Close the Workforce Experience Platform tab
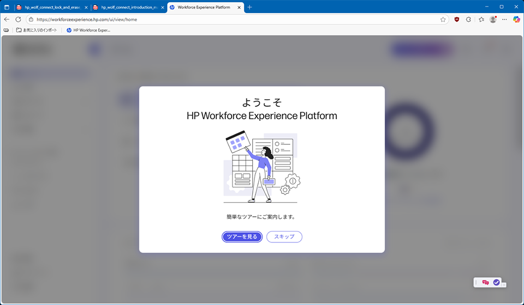This screenshot has height=305, width=524. coord(239,7)
